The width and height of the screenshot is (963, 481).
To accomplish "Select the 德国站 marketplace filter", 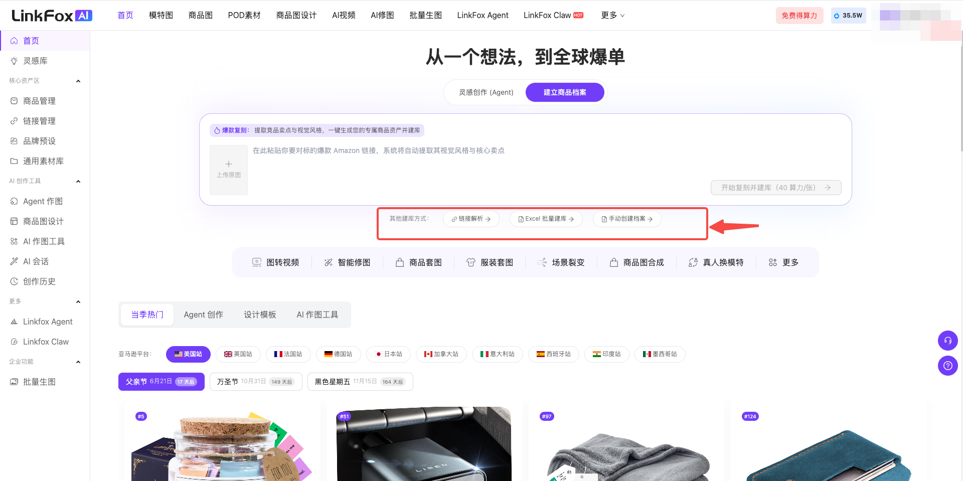I will 339,354.
